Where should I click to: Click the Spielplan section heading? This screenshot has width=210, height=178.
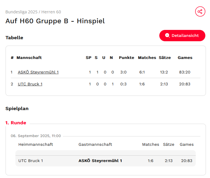pyautogui.click(x=17, y=109)
